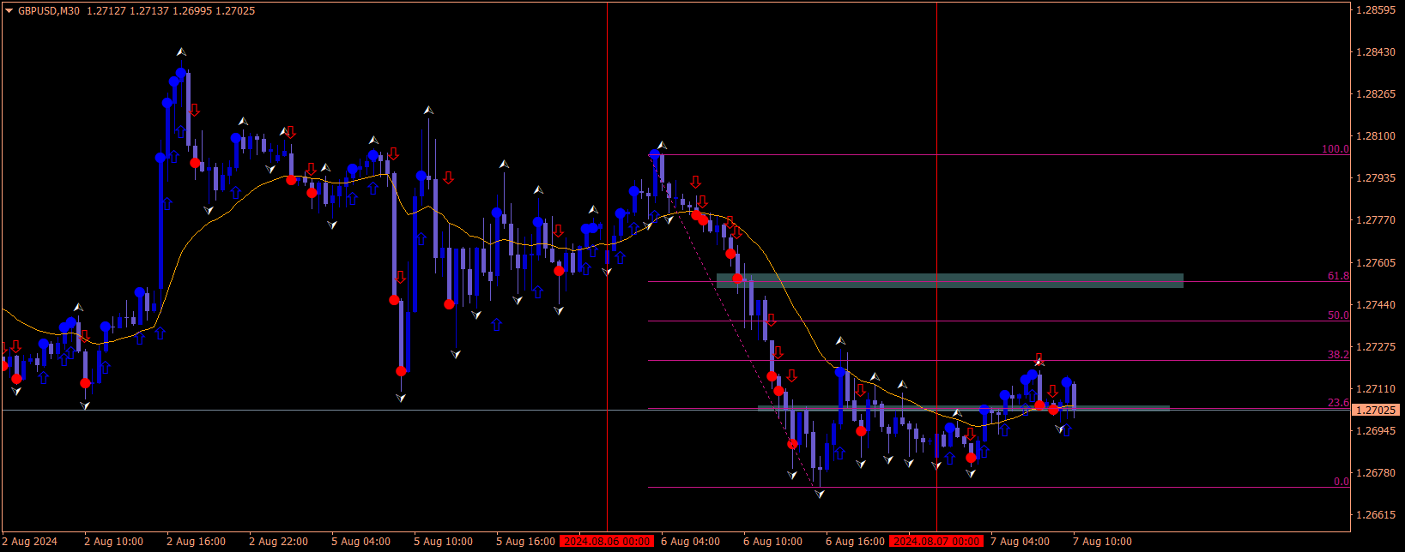Click the 2 Aug 2024 time axis label
The width and height of the screenshot is (1405, 552).
[x=30, y=542]
